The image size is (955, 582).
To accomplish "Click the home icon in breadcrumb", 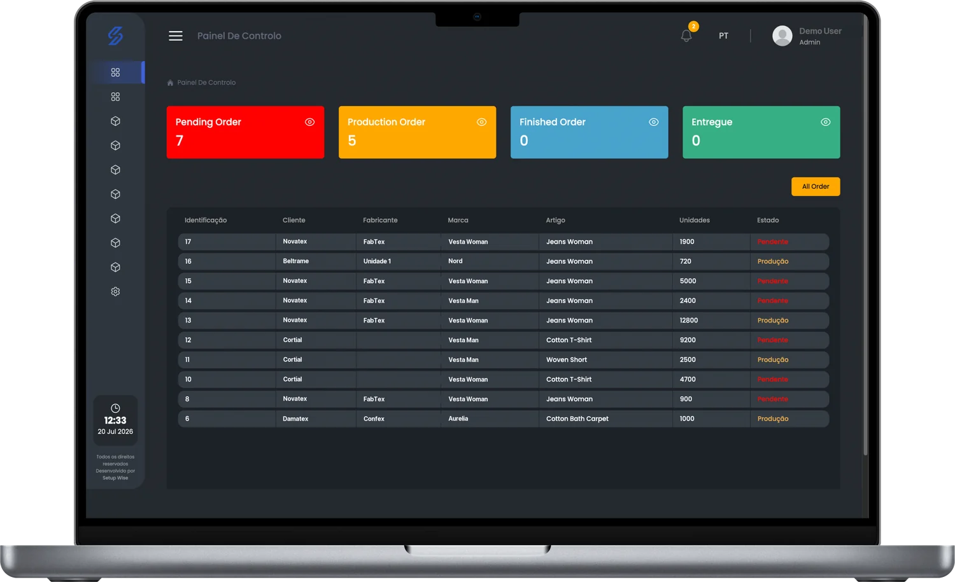I will [170, 83].
